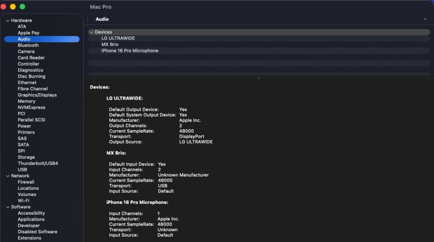Screen dimensions: 434x242
Task: Open Wi-Fi under Network
Action: (23, 200)
